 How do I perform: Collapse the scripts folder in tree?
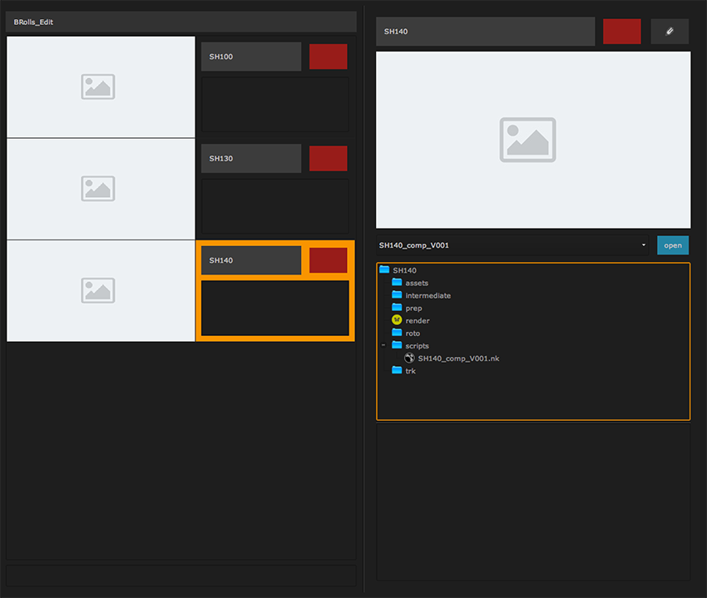(x=383, y=345)
